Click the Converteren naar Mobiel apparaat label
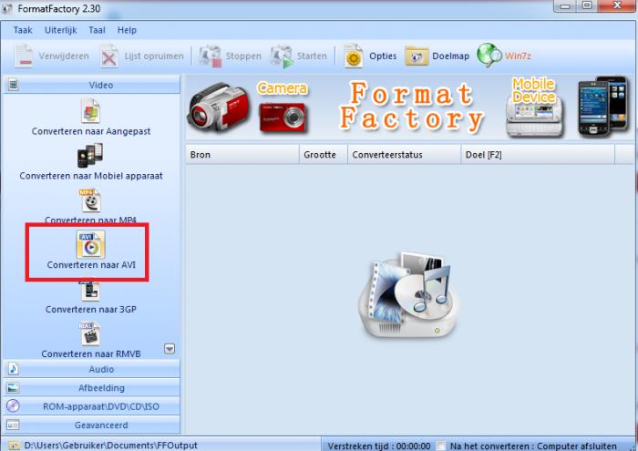 [91, 176]
